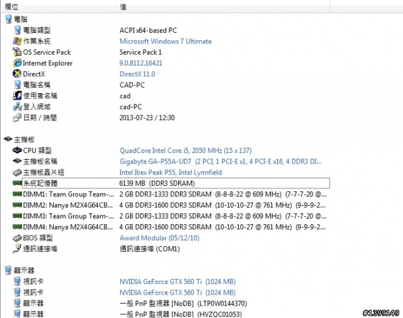This screenshot has width=403, height=318.
Task: Select the Service Pack 1 value
Action: 140,52
